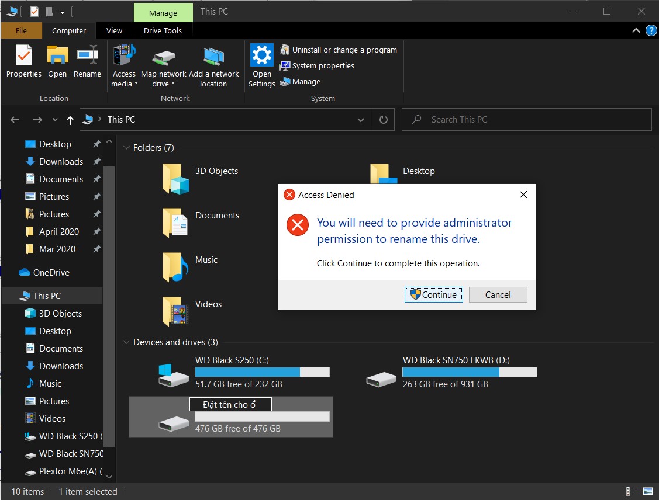The image size is (659, 500).
Task: Select the Music folder icon
Action: (x=175, y=268)
